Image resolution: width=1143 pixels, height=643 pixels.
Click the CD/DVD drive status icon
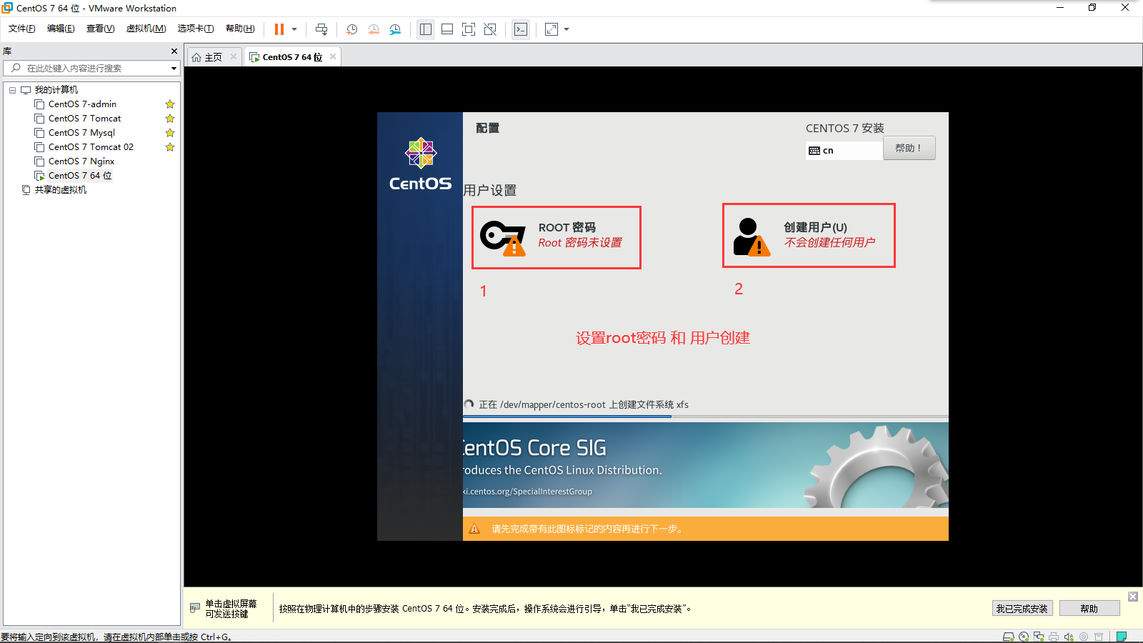pos(1024,637)
